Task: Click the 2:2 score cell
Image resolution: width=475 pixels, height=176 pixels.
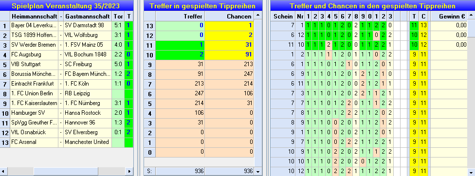Action: (118, 55)
